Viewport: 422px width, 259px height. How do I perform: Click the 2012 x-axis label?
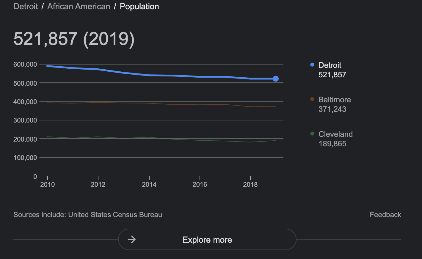click(x=98, y=184)
